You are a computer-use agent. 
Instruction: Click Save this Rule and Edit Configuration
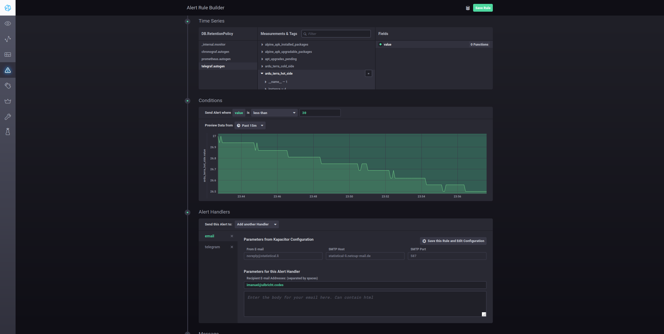click(x=453, y=241)
